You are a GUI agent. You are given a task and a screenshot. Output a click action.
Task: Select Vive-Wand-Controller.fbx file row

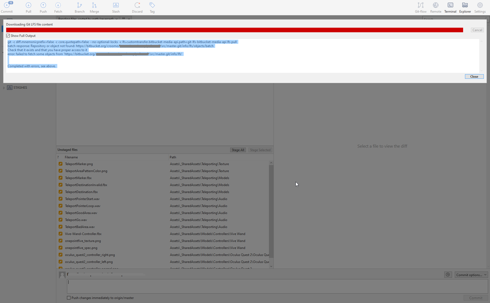pos(163,234)
